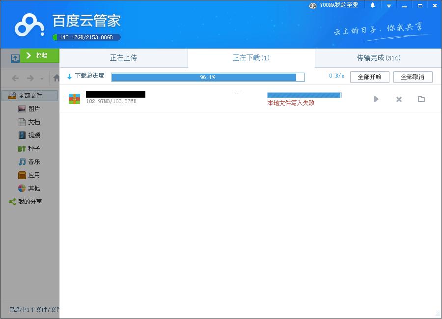Image resolution: width=442 pixels, height=319 pixels.
Task: Open the 图片 category in sidebar
Action: pos(29,109)
